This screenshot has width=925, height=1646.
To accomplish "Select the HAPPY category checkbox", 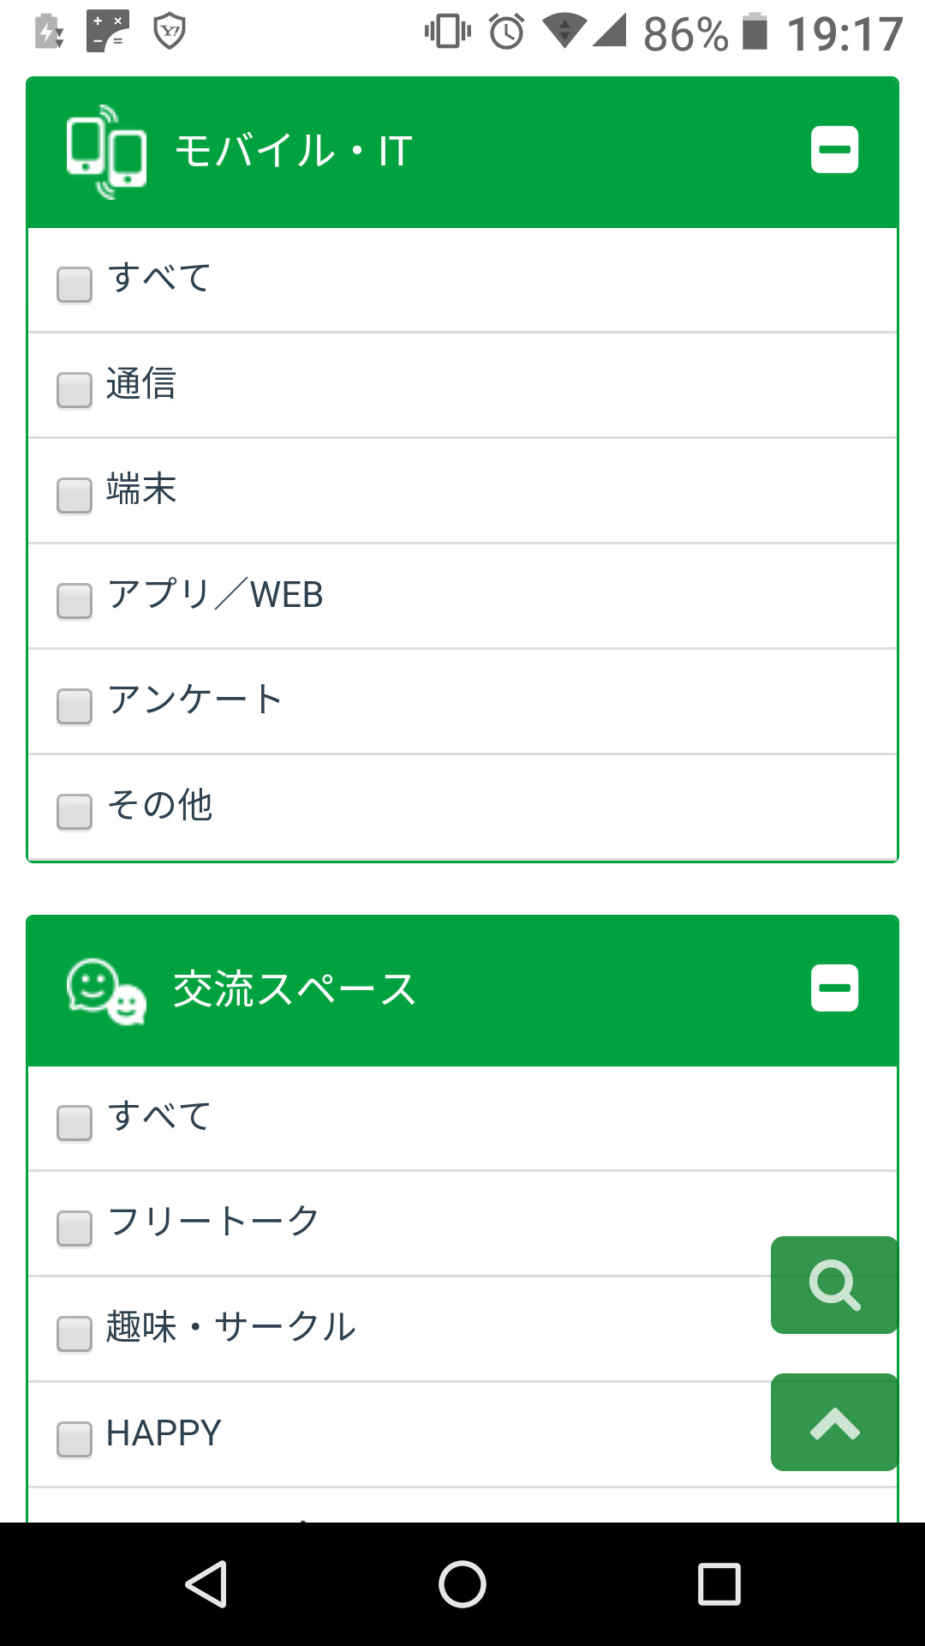I will pos(75,1439).
